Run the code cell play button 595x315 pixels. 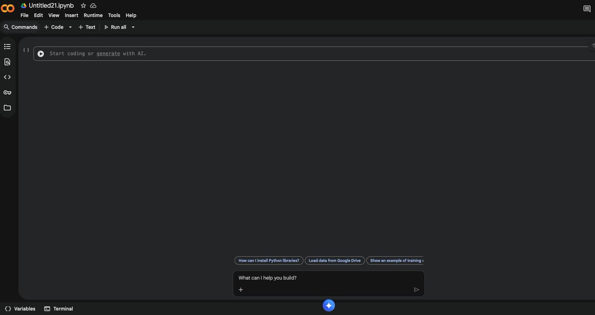click(x=41, y=53)
